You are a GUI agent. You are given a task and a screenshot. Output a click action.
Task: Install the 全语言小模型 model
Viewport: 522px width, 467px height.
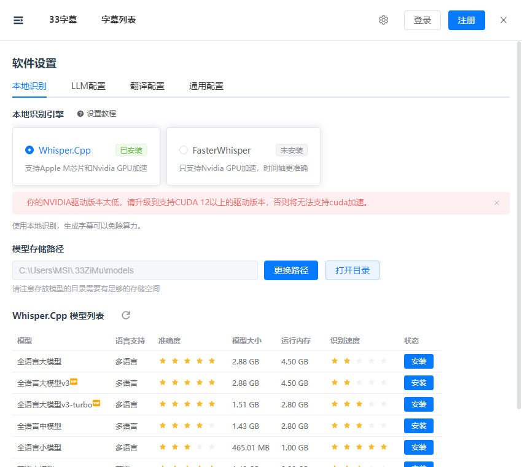418,447
